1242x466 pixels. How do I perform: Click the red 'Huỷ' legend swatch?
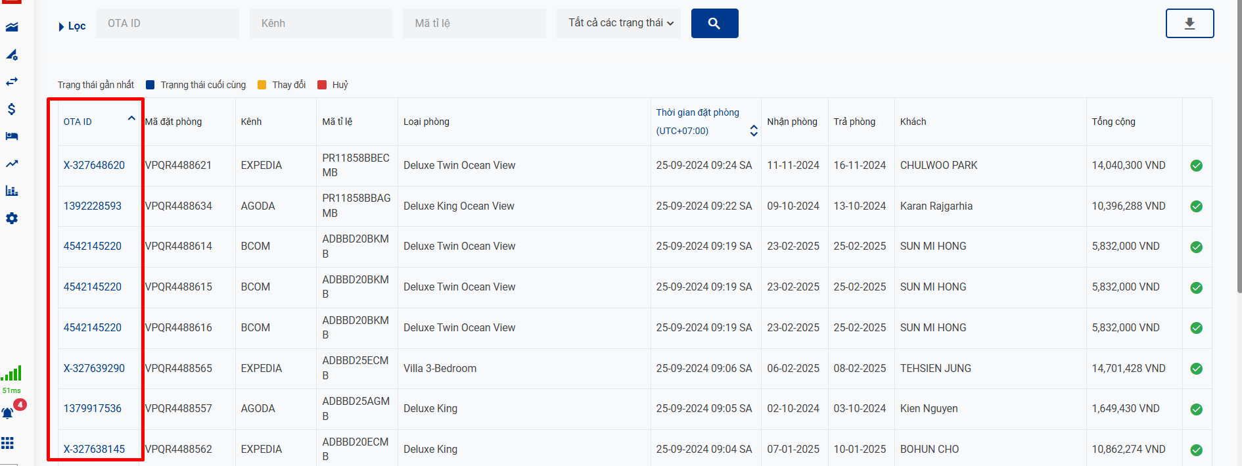322,85
